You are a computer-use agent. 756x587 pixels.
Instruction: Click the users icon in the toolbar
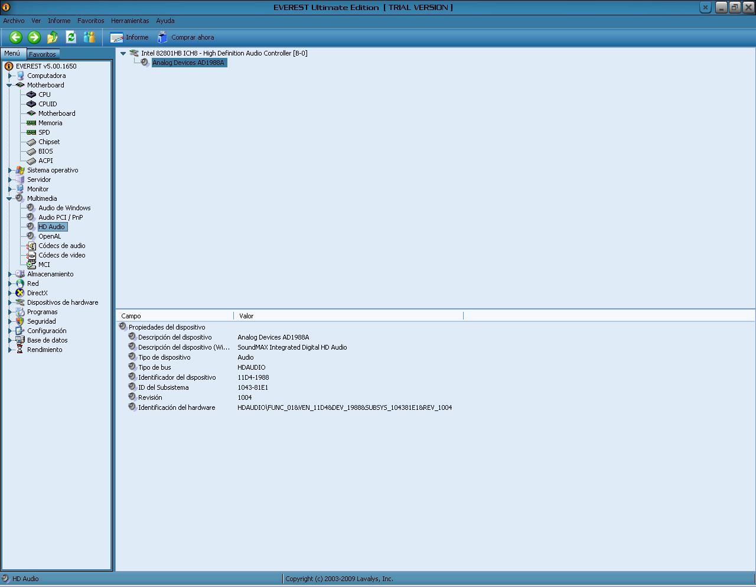[89, 37]
